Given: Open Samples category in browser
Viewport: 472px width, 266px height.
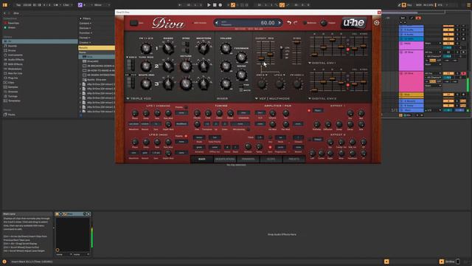Looking at the screenshot, I should click(x=13, y=87).
